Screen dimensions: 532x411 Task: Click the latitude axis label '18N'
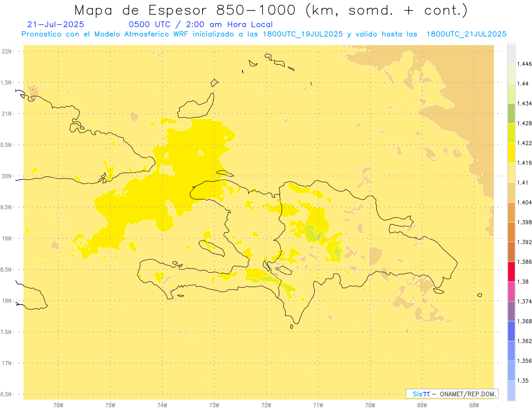pos(7,301)
